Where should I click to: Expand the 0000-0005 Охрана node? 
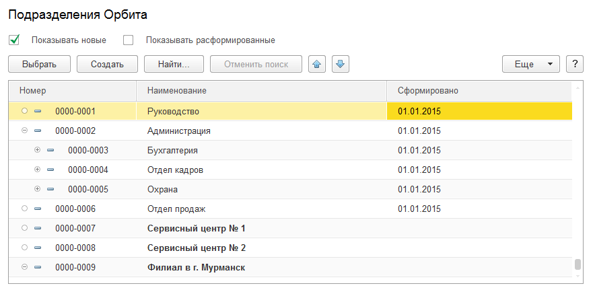[38, 189]
